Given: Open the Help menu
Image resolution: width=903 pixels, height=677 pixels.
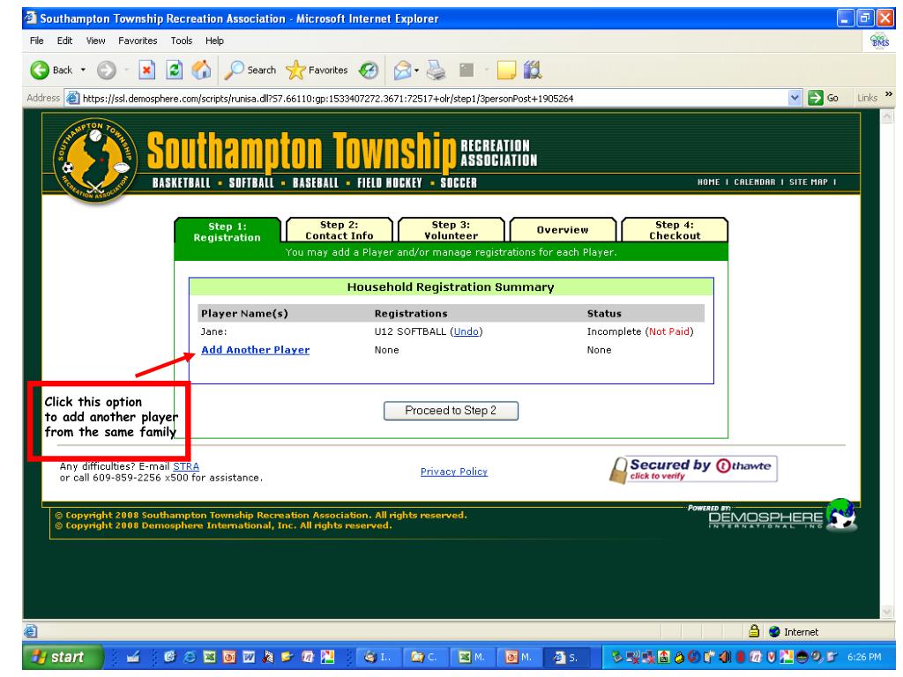Looking at the screenshot, I should (x=214, y=41).
